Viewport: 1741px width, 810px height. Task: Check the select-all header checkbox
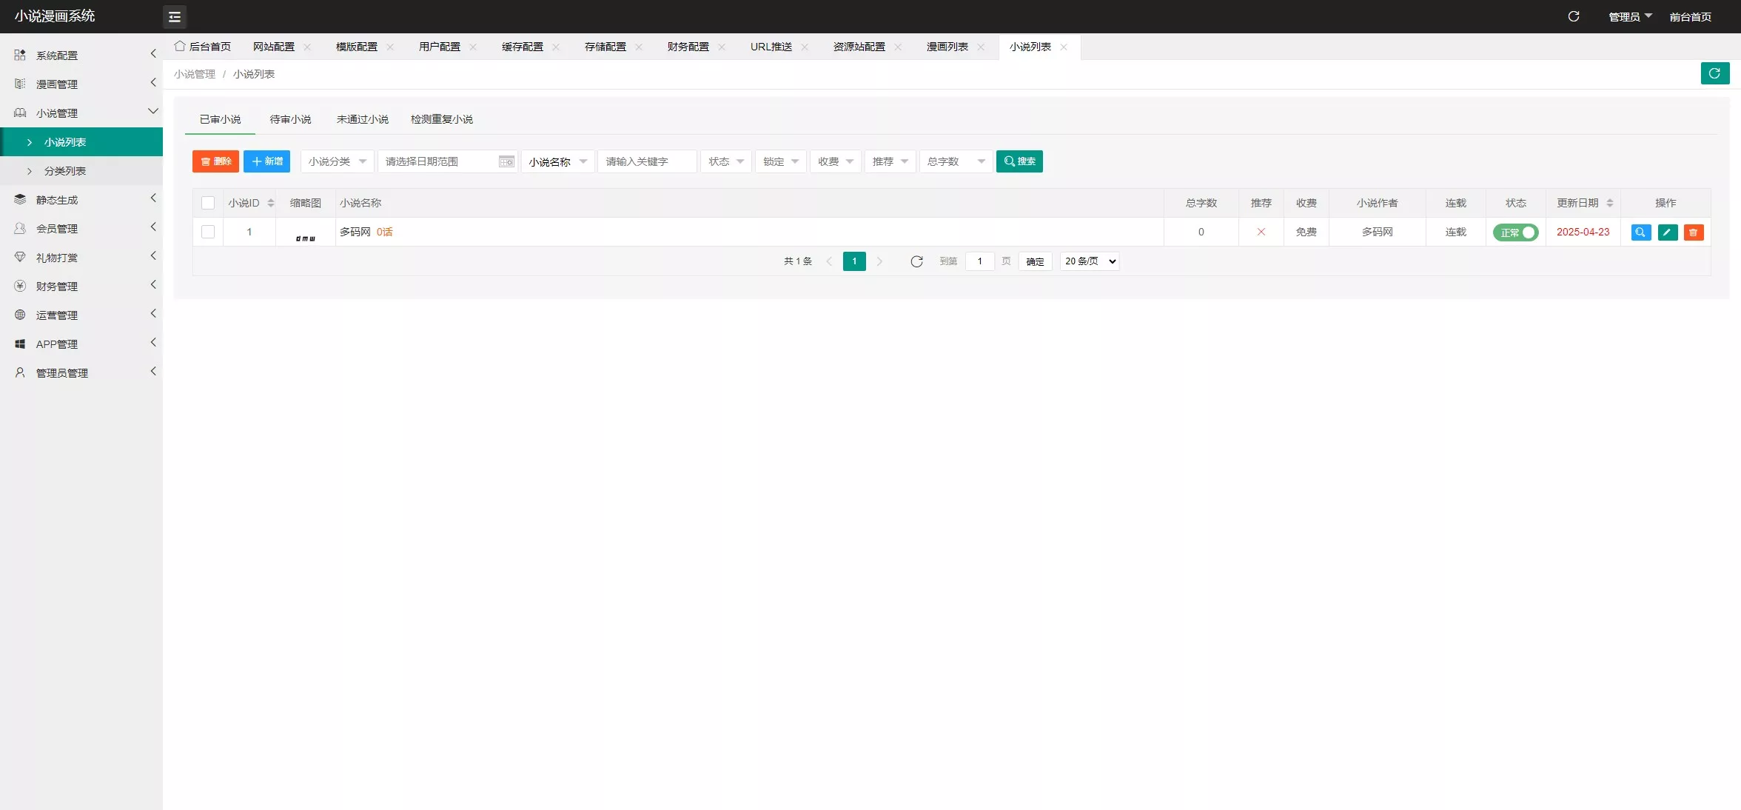pos(208,203)
